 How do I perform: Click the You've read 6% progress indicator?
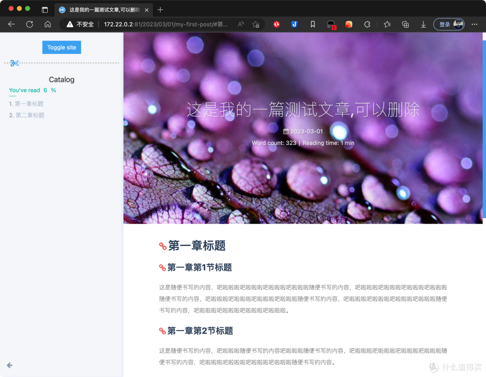[x=32, y=90]
